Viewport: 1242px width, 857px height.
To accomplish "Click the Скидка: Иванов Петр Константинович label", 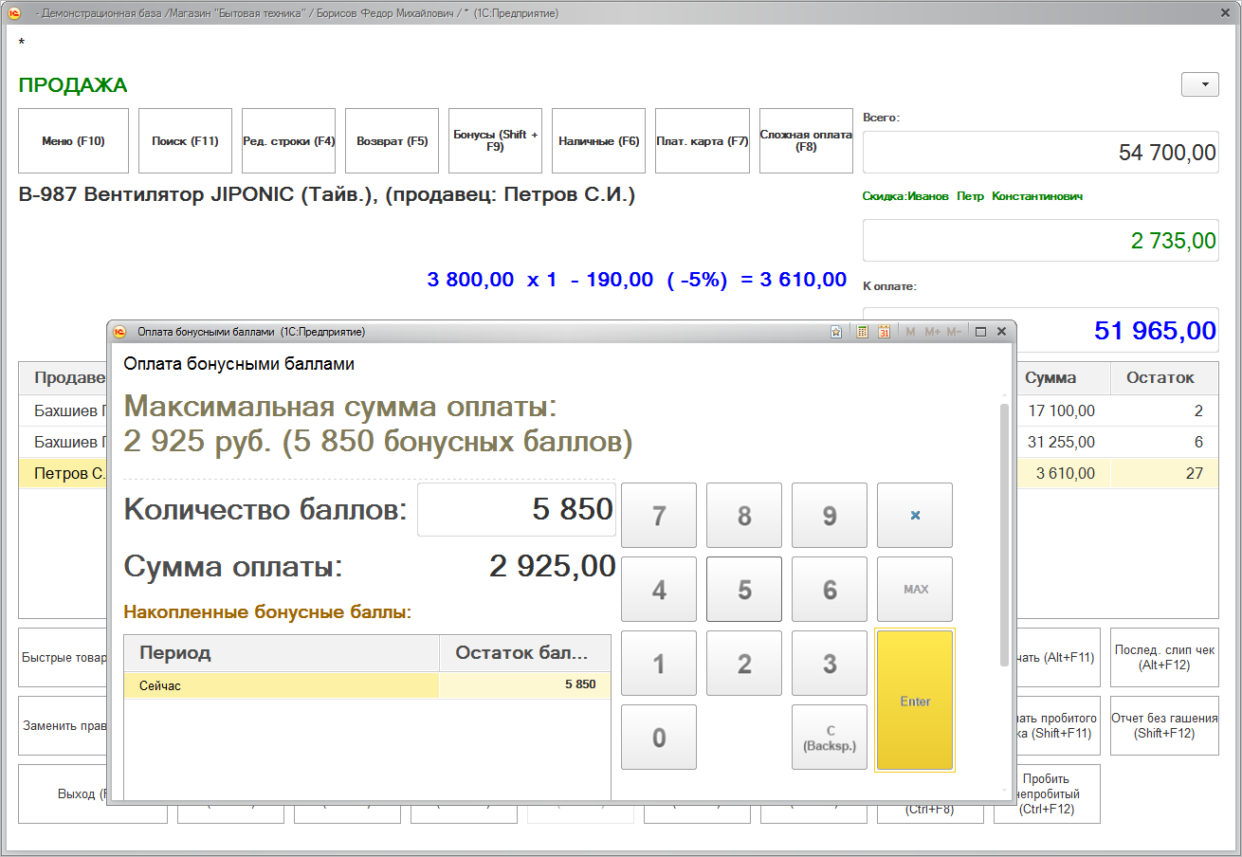I will click(973, 196).
